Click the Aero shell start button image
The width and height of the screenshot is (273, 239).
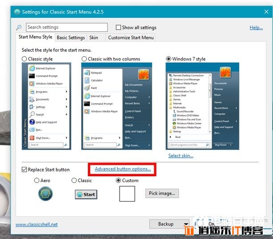click(x=45, y=194)
